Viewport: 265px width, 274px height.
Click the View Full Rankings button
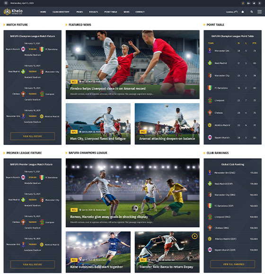[x=233, y=264]
